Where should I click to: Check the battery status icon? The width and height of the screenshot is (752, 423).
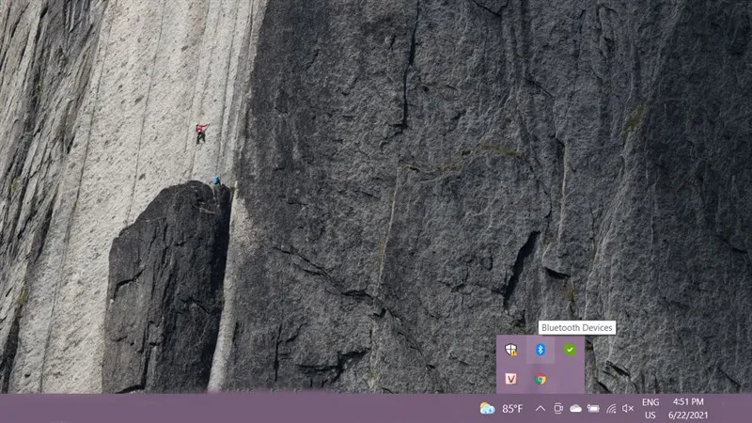click(593, 409)
